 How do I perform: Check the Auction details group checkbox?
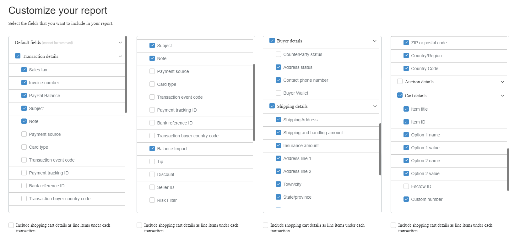click(400, 82)
